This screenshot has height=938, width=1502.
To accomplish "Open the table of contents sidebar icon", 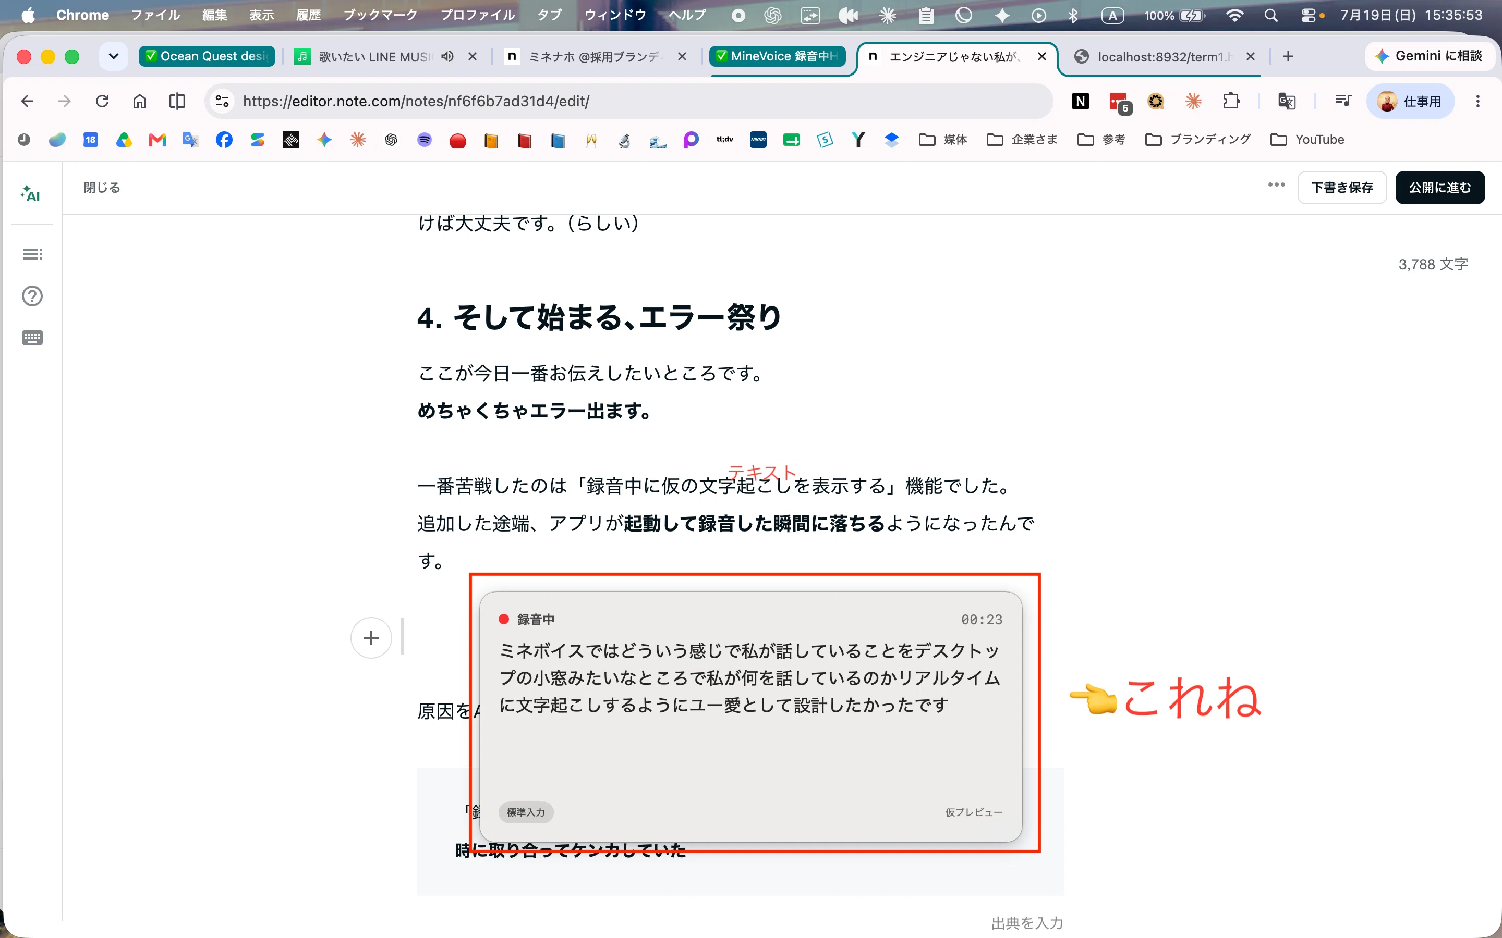I will coord(32,254).
